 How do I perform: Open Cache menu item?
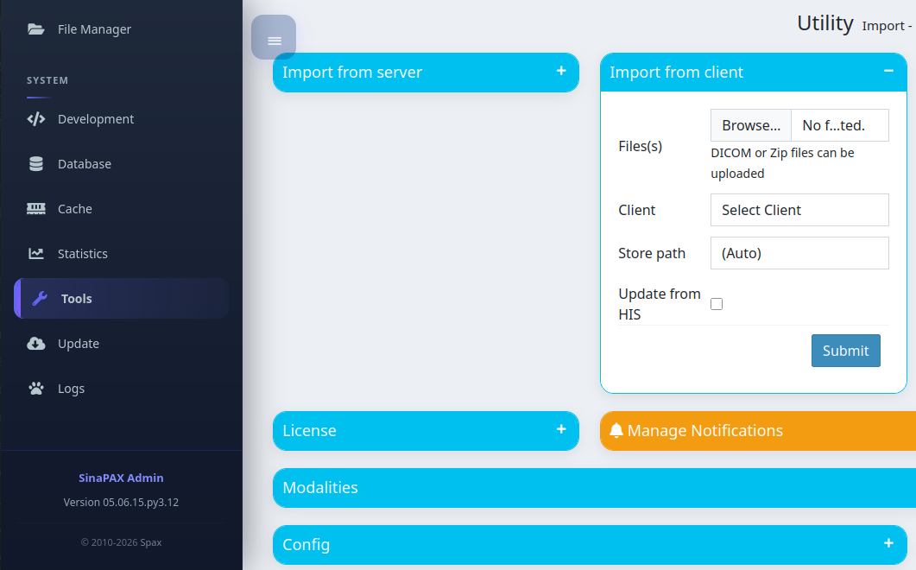click(122, 209)
